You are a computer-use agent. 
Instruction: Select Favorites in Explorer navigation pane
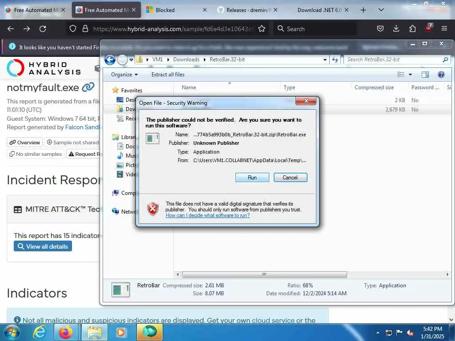(127, 91)
